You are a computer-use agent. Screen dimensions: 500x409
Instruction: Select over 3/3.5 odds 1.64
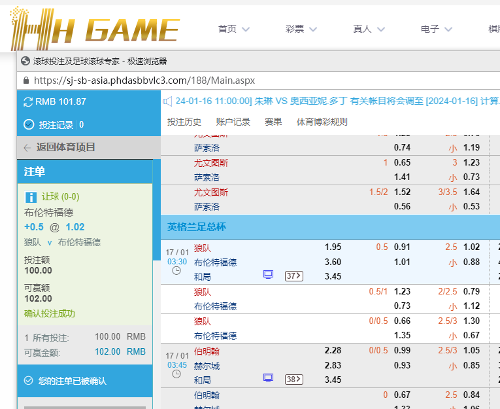pos(471,192)
